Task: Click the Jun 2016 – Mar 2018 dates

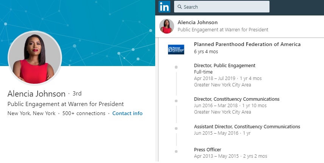Action: click(216, 106)
